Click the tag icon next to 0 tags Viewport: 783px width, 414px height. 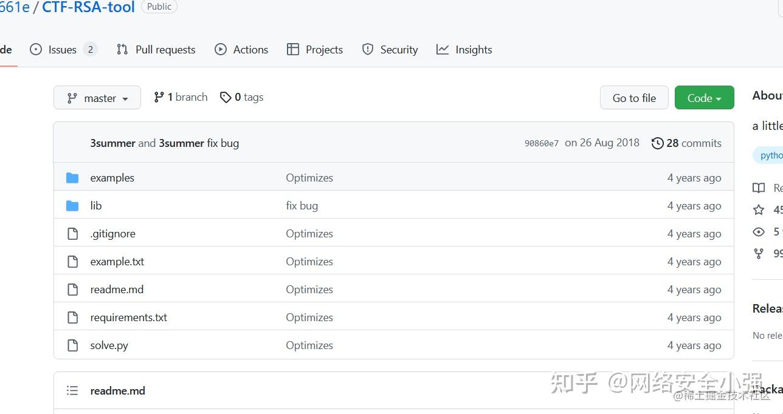(x=226, y=97)
